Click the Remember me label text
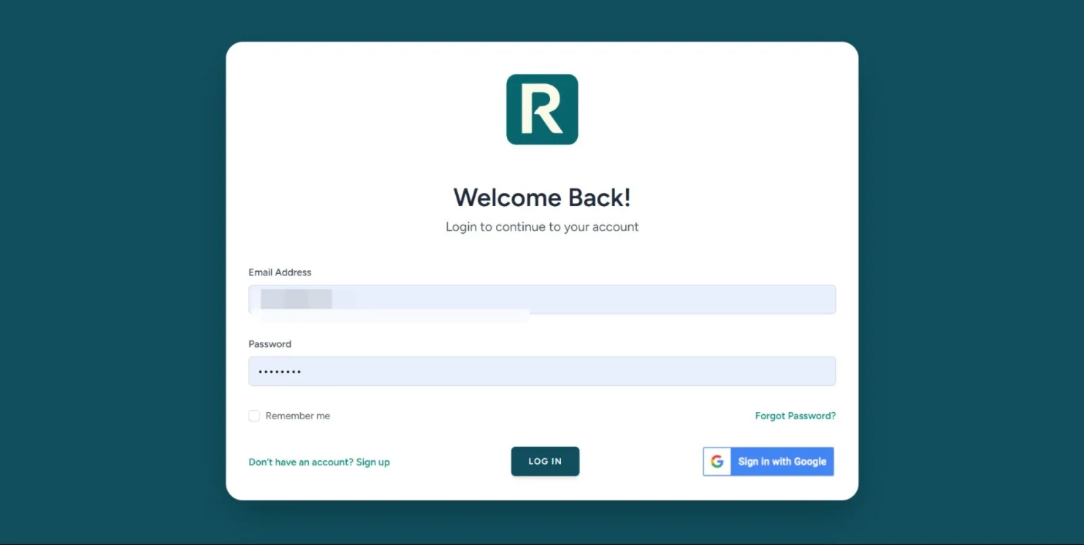Image resolution: width=1084 pixels, height=545 pixels. coord(297,416)
